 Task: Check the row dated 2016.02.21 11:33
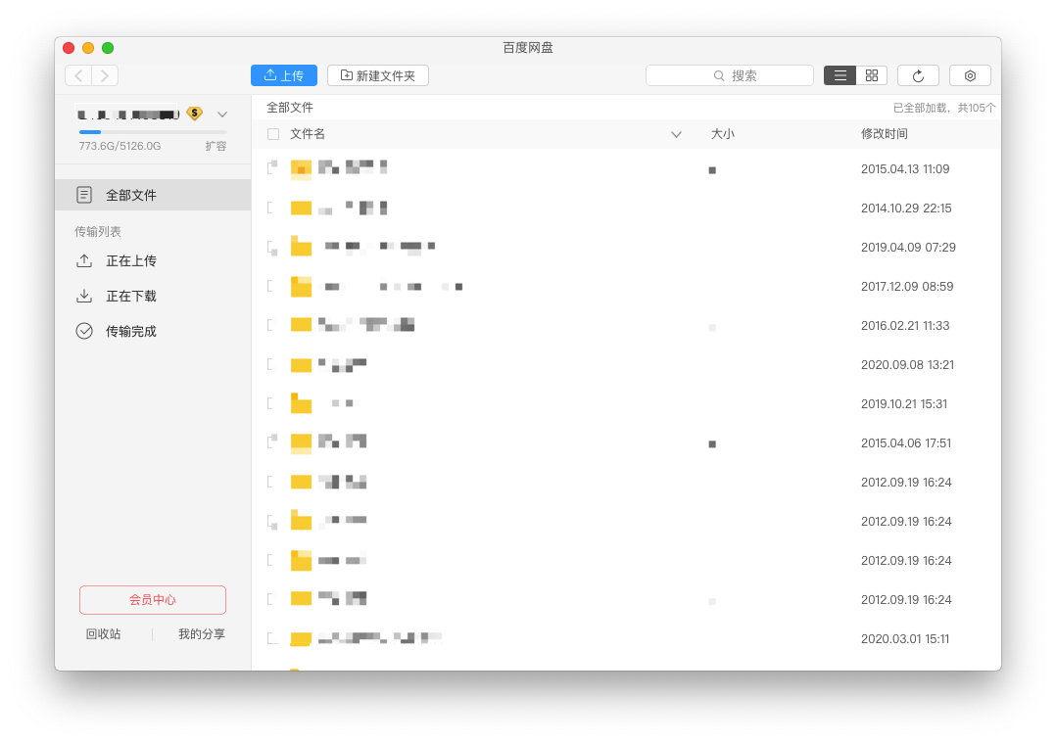point(272,325)
